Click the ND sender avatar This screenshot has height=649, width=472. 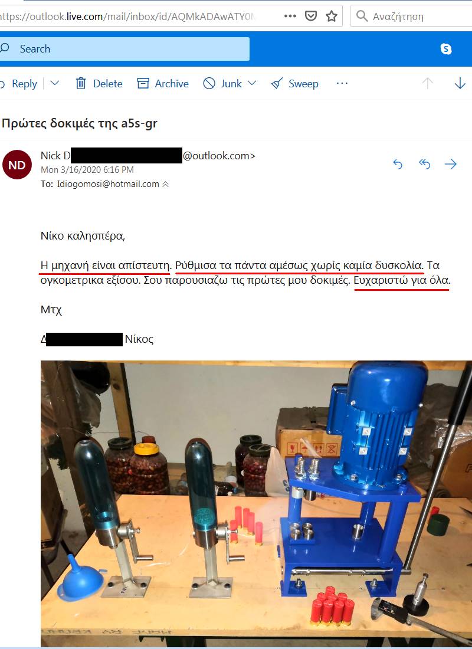coord(17,165)
